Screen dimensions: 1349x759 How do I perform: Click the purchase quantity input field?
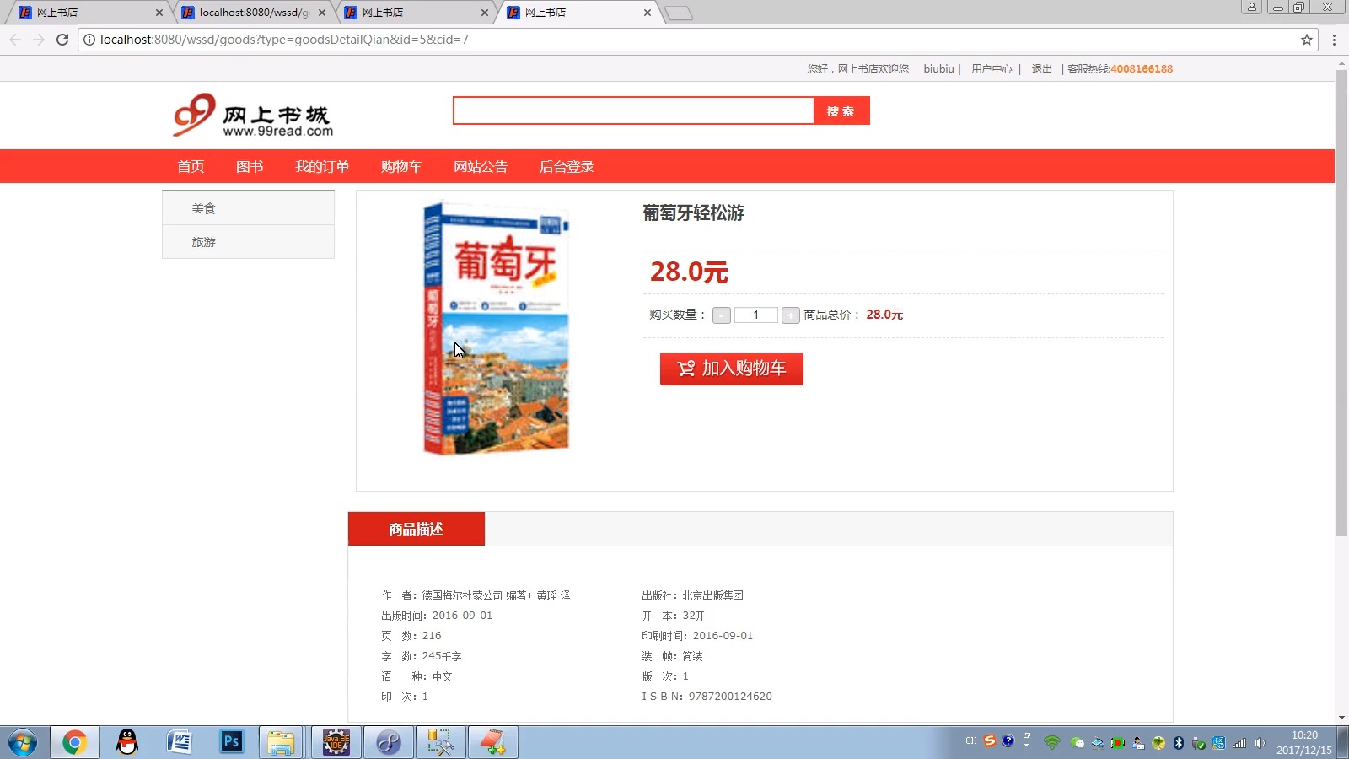(x=755, y=315)
